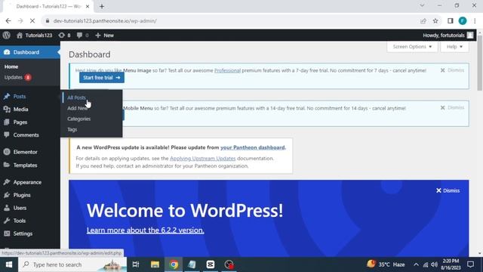Open the Settings icon in sidebar

click(x=7, y=233)
